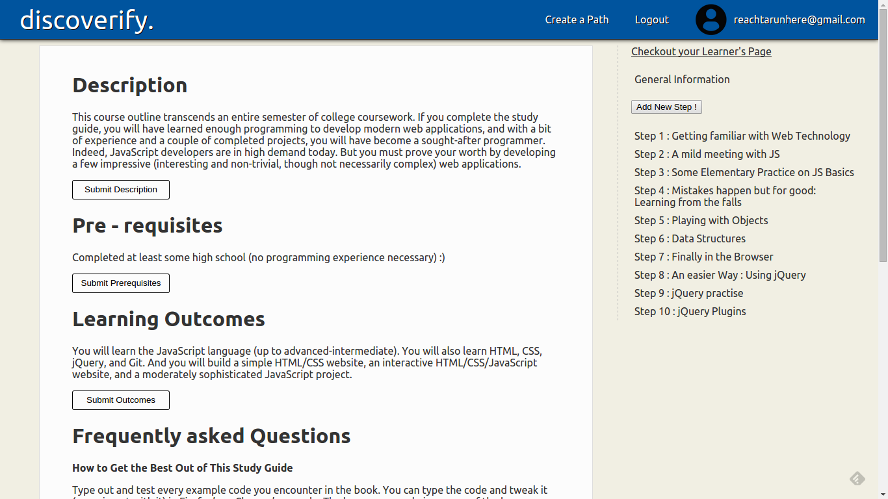888x499 pixels.
Task: Click the reachtarunhere@gmail.com account label
Action: tap(799, 19)
